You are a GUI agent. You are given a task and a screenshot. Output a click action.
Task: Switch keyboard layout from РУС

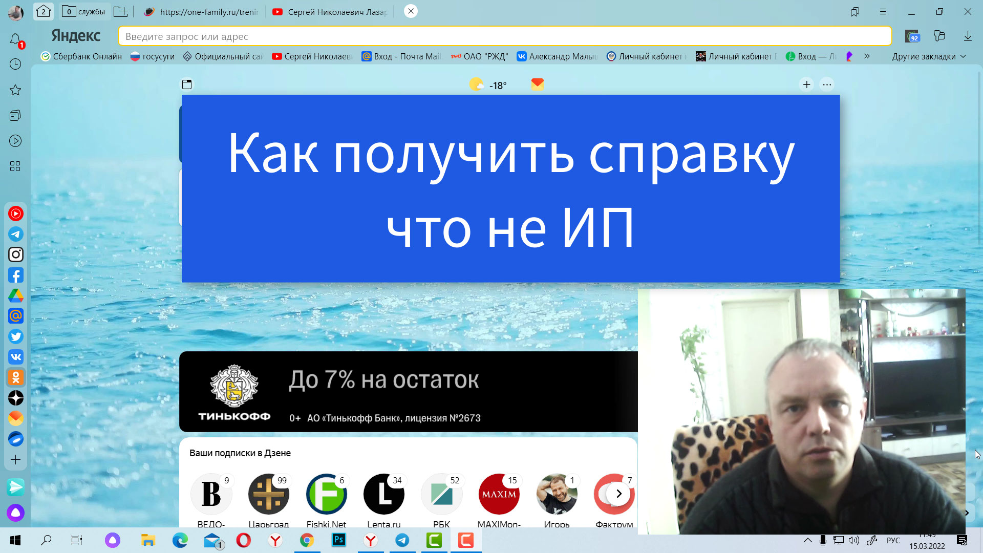(x=893, y=540)
